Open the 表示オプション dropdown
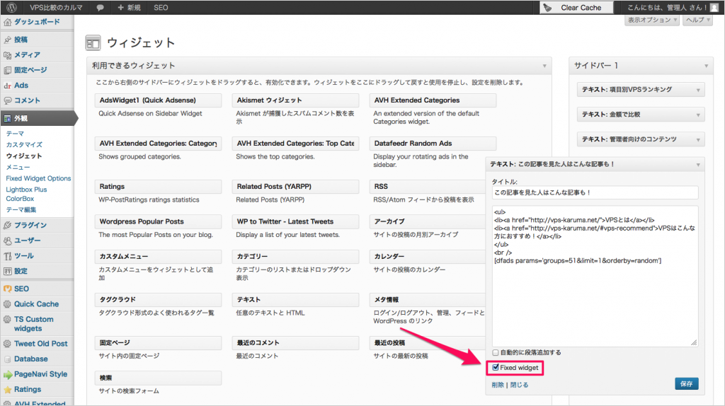The image size is (725, 406). (652, 20)
